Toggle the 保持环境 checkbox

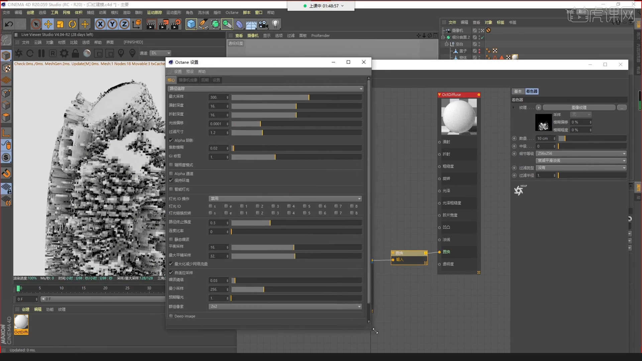click(x=171, y=180)
